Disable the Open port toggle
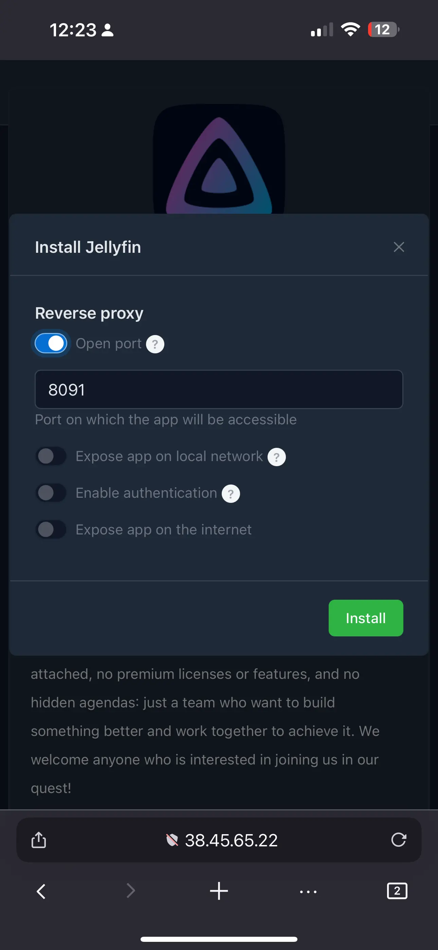 pyautogui.click(x=51, y=344)
